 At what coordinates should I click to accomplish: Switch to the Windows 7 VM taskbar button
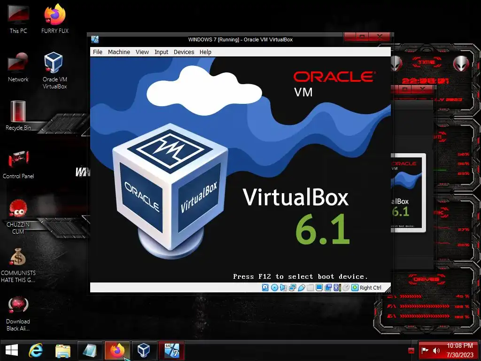pyautogui.click(x=171, y=350)
